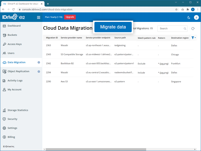Screen dimensions: 201x151
Task: Bookmark this page with star icon
Action: click(176, 9)
